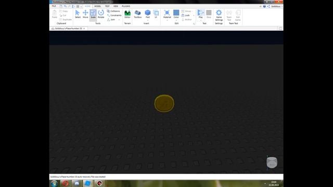Expand the Color dropdown arrow
The height and width of the screenshot is (187, 333).
pyautogui.click(x=176, y=20)
